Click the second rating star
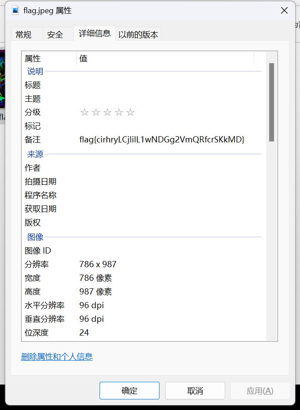The image size is (300, 410). pyautogui.click(x=96, y=112)
